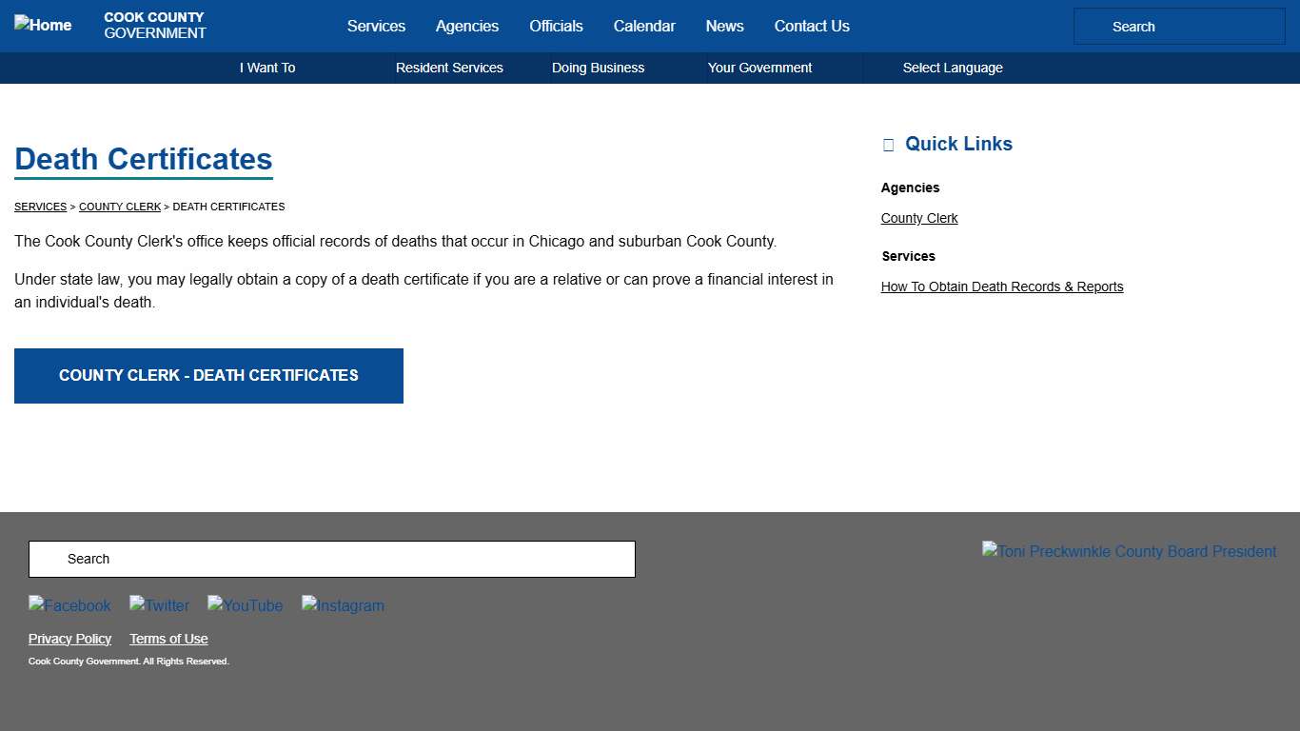This screenshot has height=731, width=1300.
Task: Click the Home logo icon
Action: pyautogui.click(x=43, y=25)
